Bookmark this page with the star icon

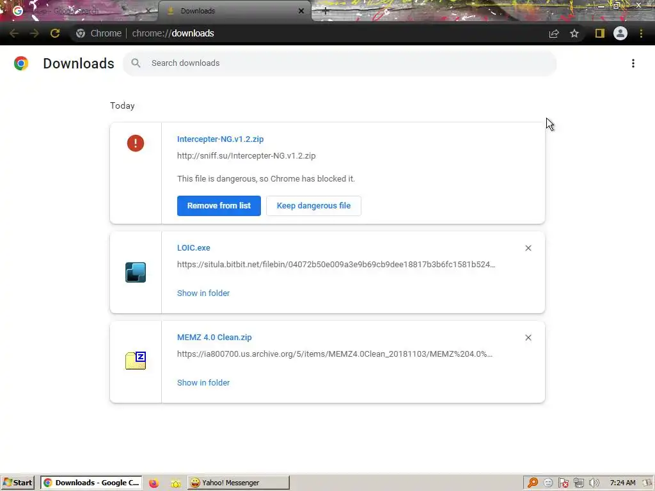(x=574, y=33)
